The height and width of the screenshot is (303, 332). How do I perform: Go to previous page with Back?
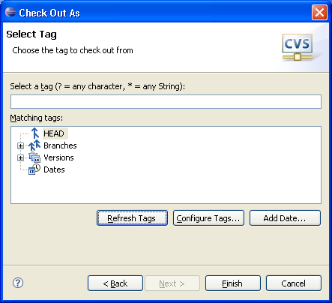[x=115, y=283]
